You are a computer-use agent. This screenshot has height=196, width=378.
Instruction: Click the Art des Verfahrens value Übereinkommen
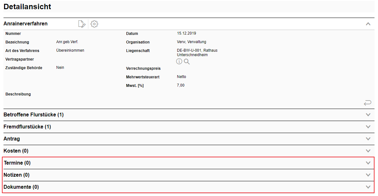point(70,50)
